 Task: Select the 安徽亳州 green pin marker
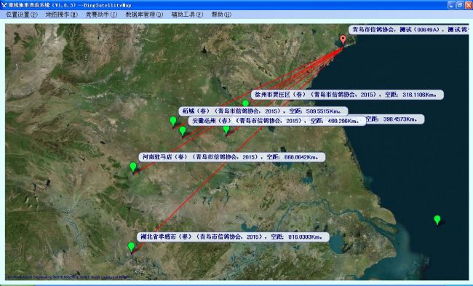point(182,131)
